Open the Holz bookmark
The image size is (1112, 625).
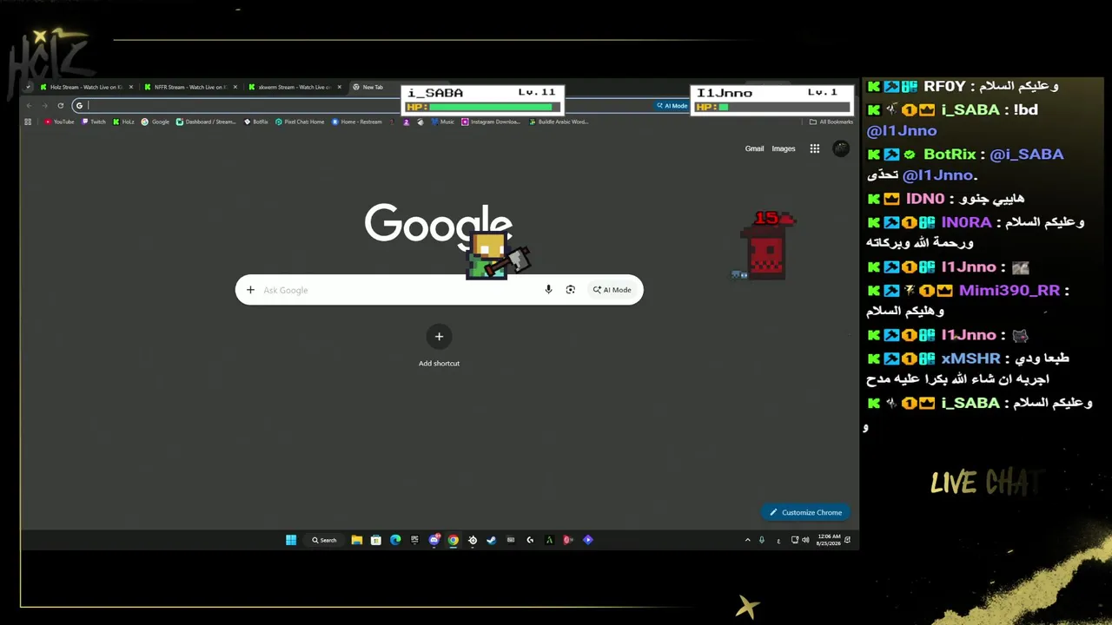point(123,122)
